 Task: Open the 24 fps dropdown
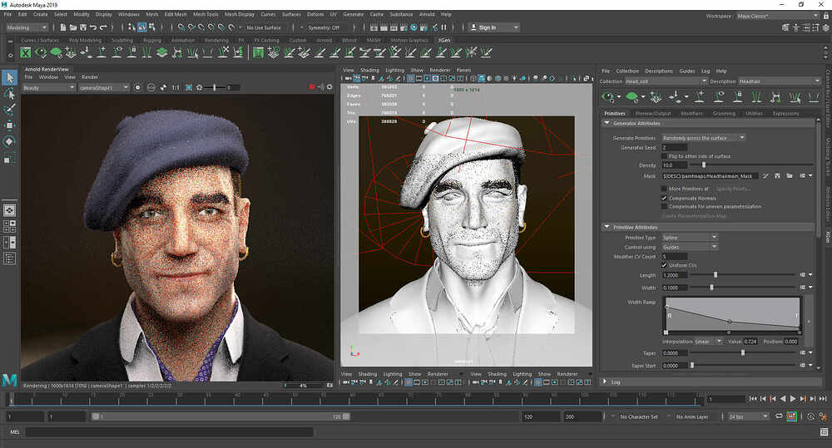point(748,416)
